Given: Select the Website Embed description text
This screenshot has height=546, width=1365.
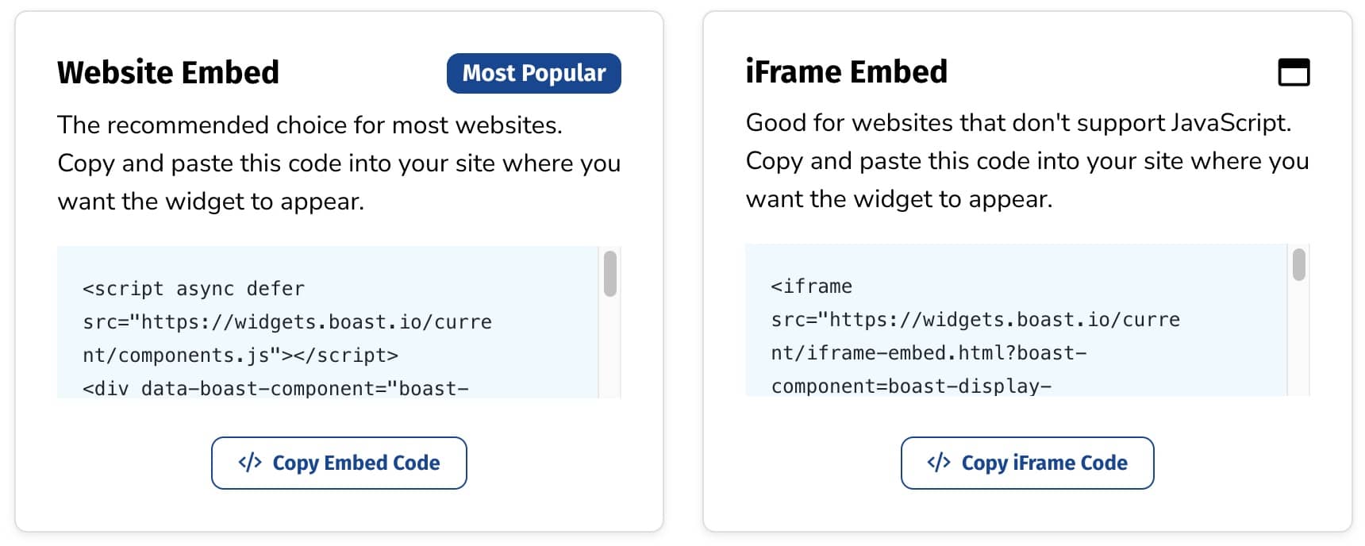Looking at the screenshot, I should (x=339, y=163).
